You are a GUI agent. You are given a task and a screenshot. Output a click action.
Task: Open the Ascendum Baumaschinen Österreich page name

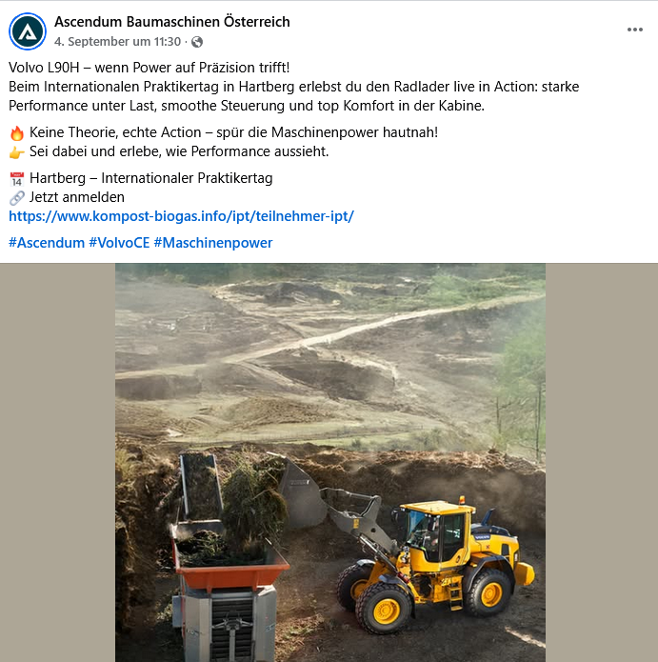172,22
